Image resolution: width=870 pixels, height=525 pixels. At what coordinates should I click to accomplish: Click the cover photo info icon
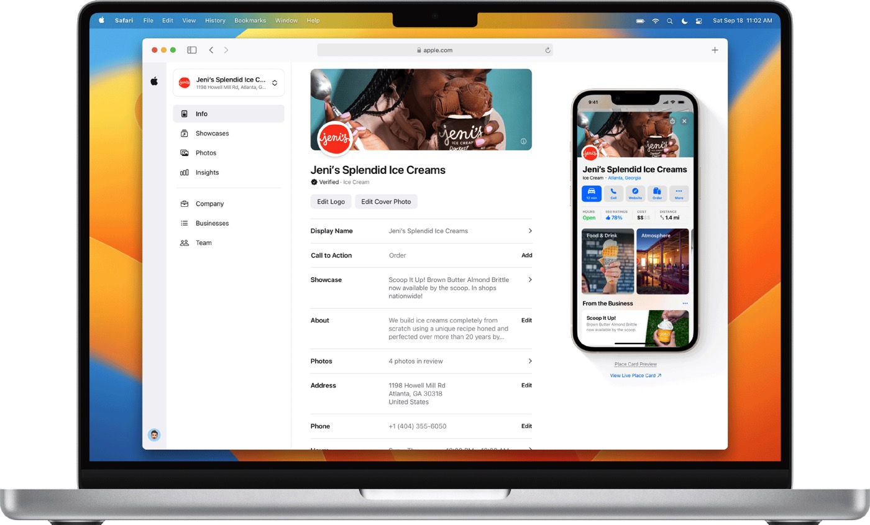tap(523, 142)
